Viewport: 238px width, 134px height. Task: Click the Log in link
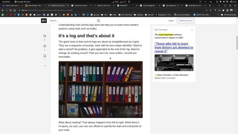[x=171, y=21]
